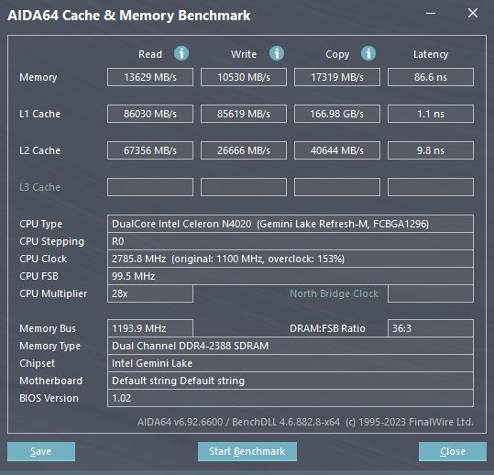Click the CPU Multiplier 28x field
The width and height of the screenshot is (494, 475).
point(150,293)
